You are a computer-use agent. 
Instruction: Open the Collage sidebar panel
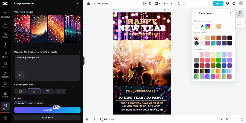click(x=5, y=95)
